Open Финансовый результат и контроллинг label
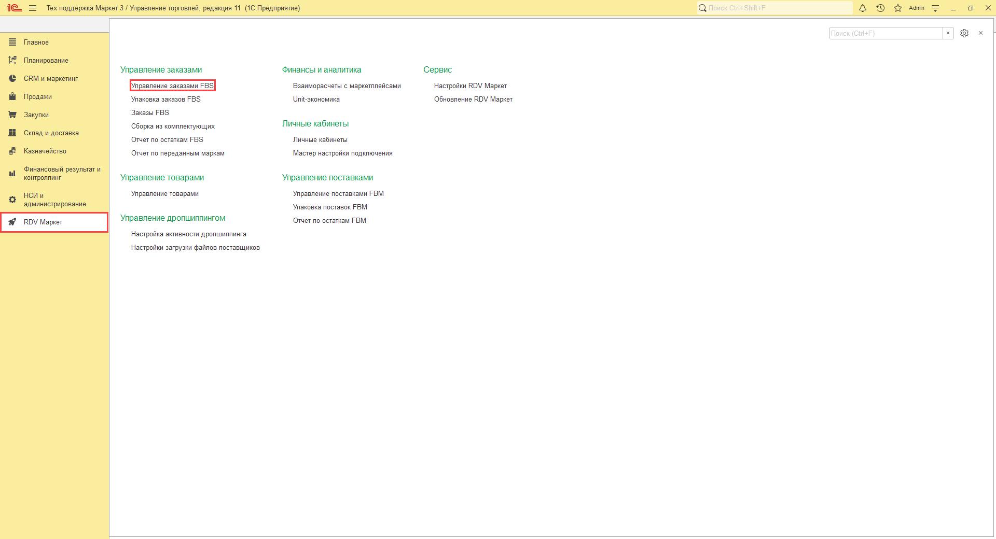Image resolution: width=996 pixels, height=539 pixels. [62, 173]
